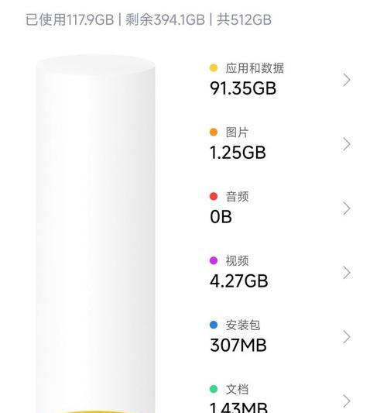Click the green dot beside 文档
387x413 pixels.
tap(214, 389)
